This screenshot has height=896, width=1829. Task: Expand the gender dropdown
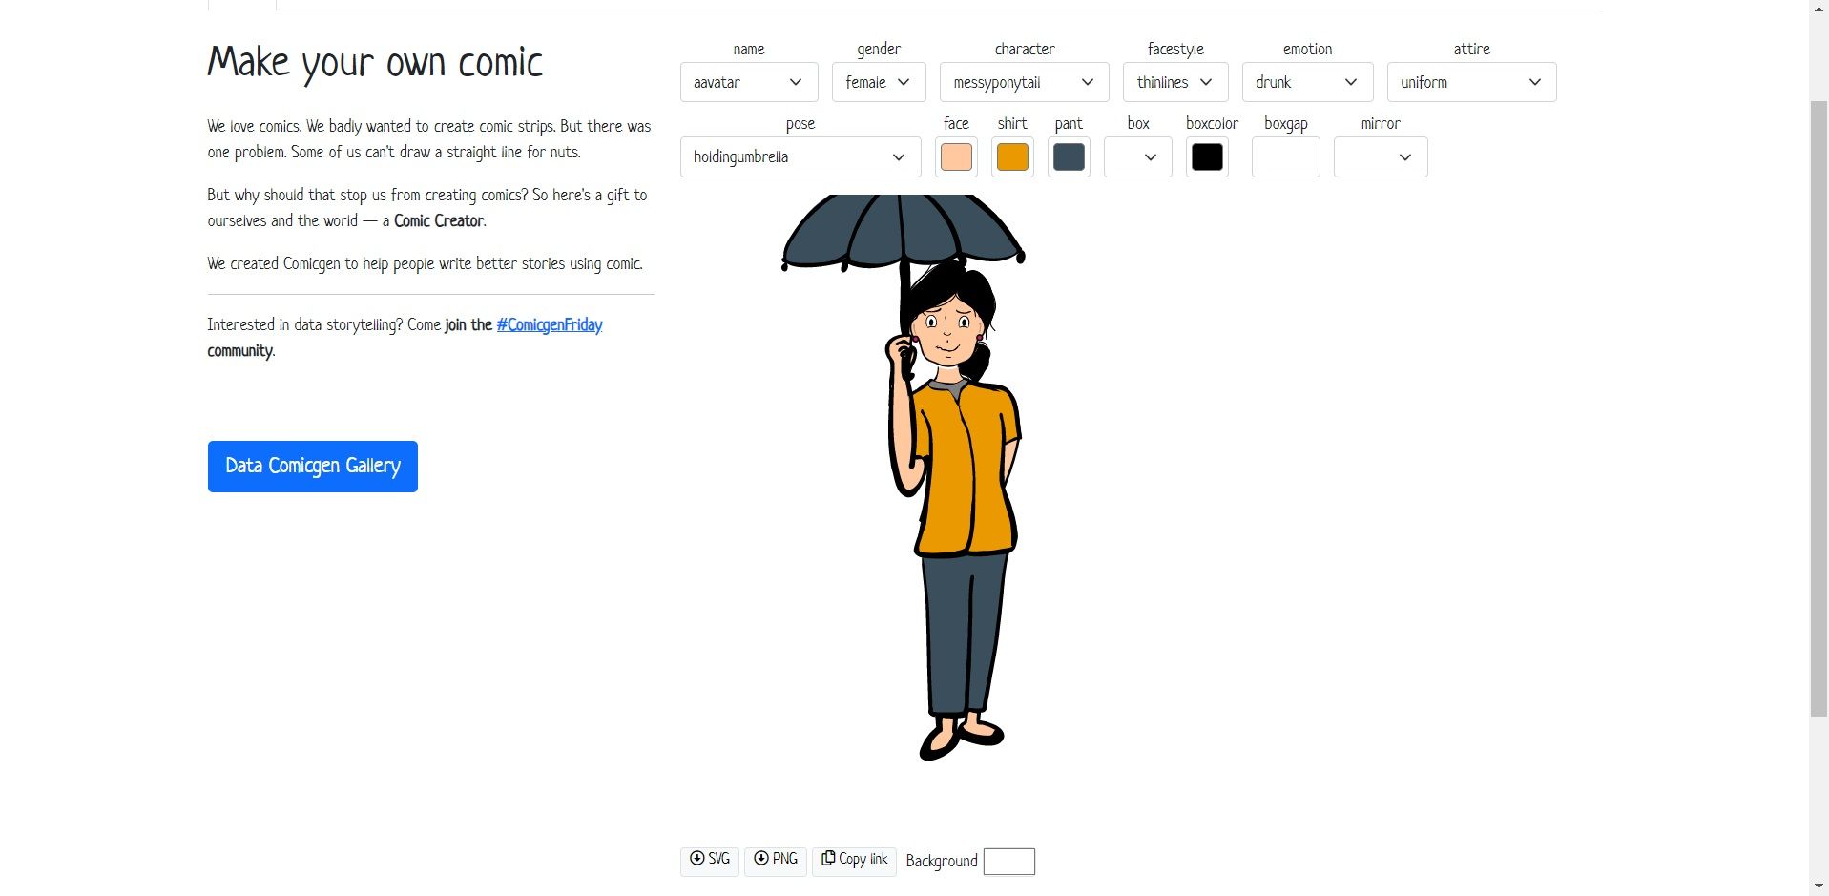point(879,82)
